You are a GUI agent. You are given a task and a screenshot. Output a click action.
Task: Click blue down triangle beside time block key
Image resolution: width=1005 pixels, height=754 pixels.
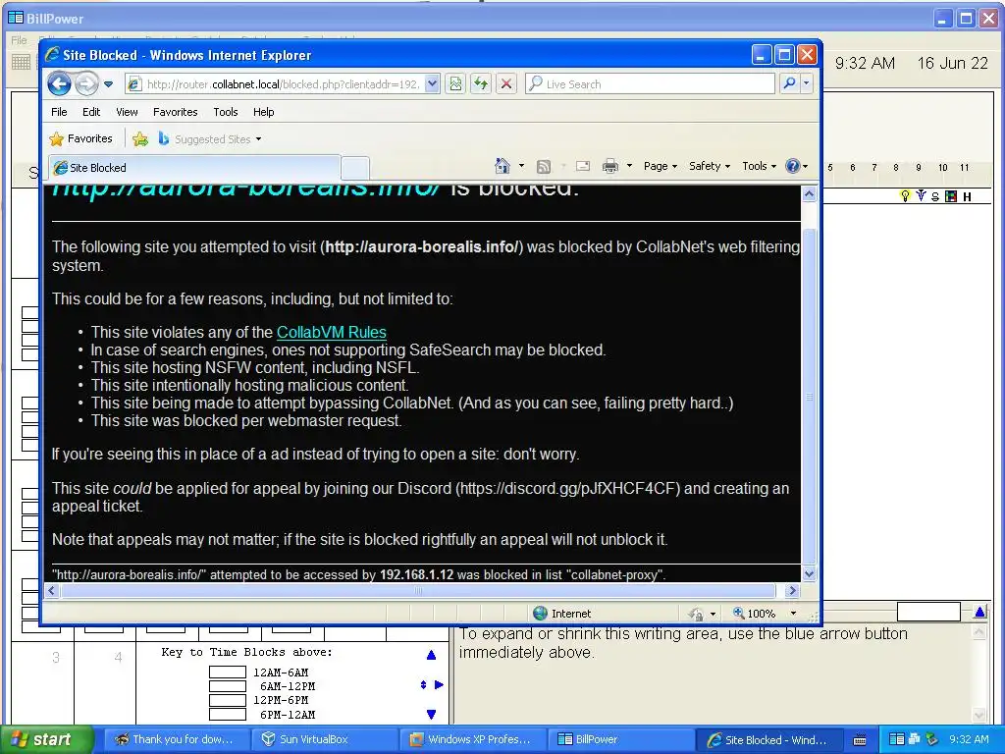point(432,715)
